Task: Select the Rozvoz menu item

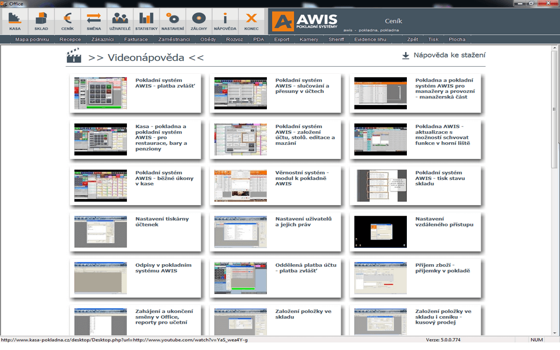Action: tap(234, 39)
